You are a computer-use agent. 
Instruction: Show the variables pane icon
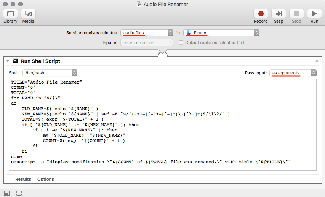(x=19, y=193)
